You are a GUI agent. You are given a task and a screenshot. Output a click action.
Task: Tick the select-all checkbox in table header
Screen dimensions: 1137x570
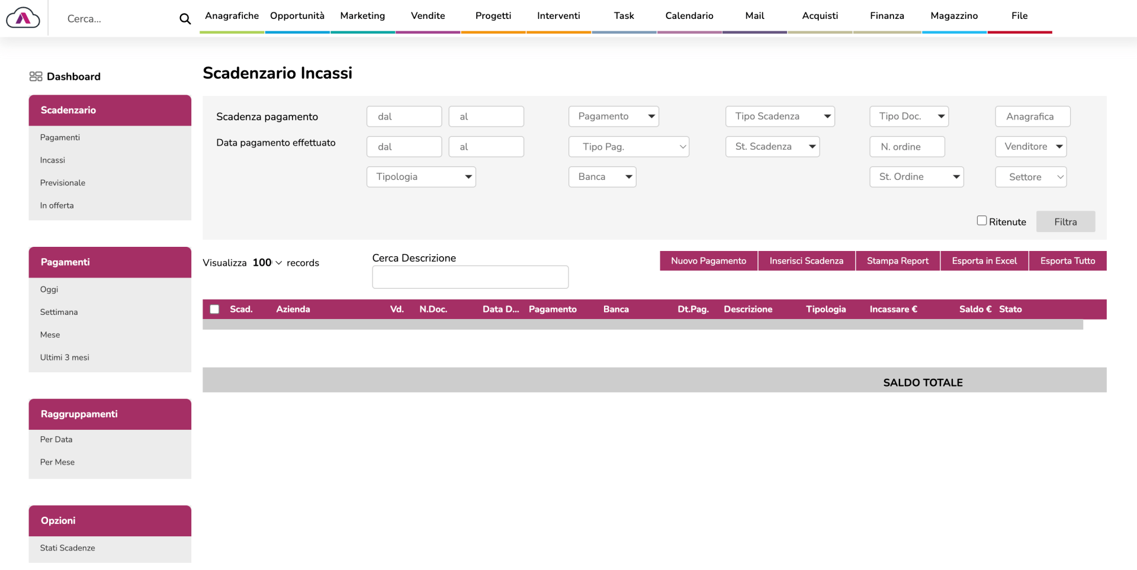214,309
